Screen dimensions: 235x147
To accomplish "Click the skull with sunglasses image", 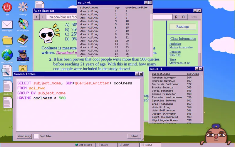I will 49,34.
